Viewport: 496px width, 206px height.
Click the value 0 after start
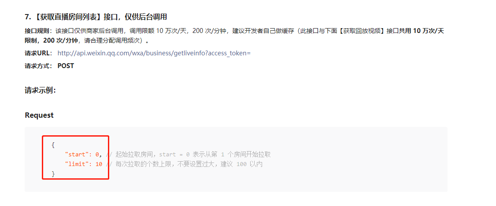(x=97, y=155)
